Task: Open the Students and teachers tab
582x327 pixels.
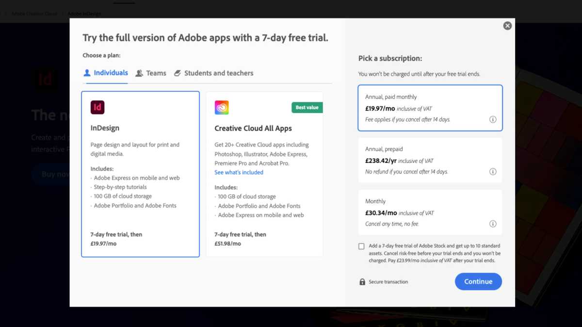Action: pyautogui.click(x=213, y=73)
